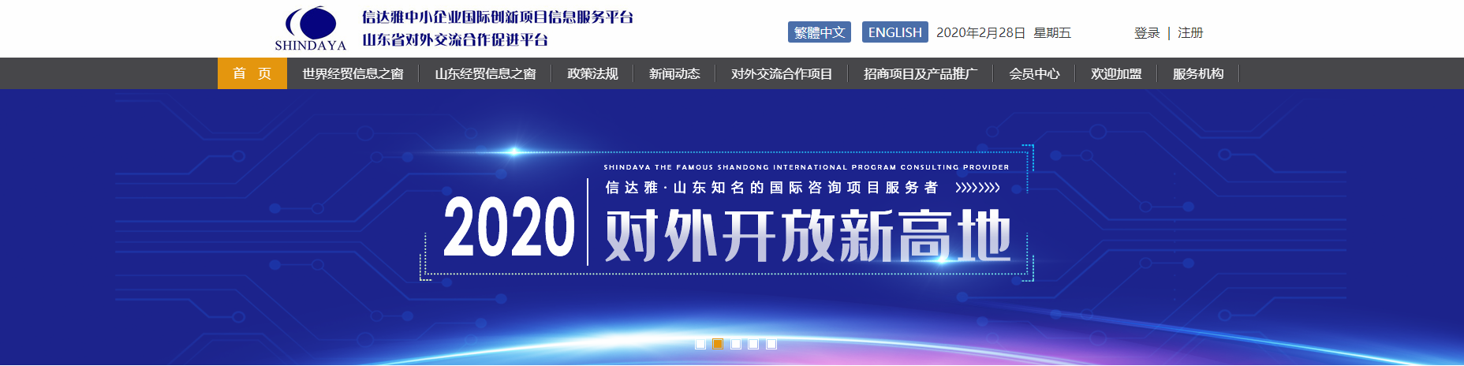The image size is (1464, 366).
Task: Open 服务机构 menu item
Action: (x=1198, y=73)
